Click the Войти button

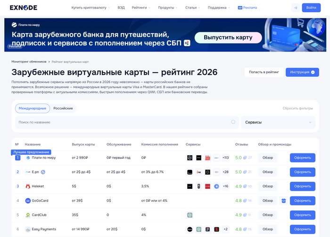[311, 8]
